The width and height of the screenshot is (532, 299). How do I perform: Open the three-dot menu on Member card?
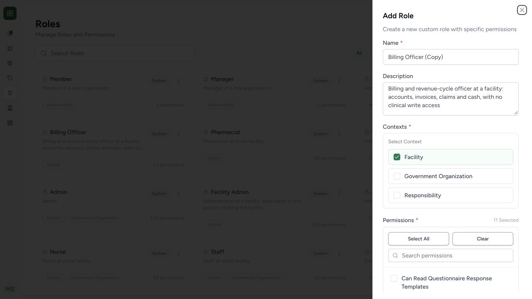179,81
